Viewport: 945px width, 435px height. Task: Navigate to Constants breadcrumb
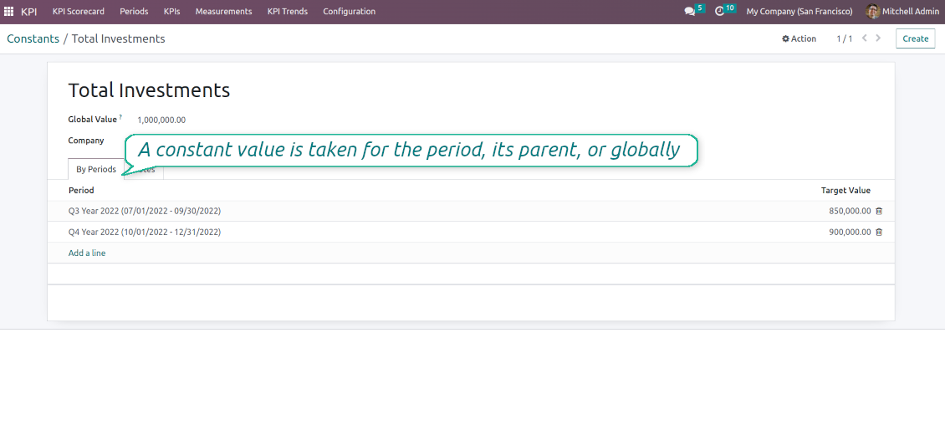[x=33, y=38]
